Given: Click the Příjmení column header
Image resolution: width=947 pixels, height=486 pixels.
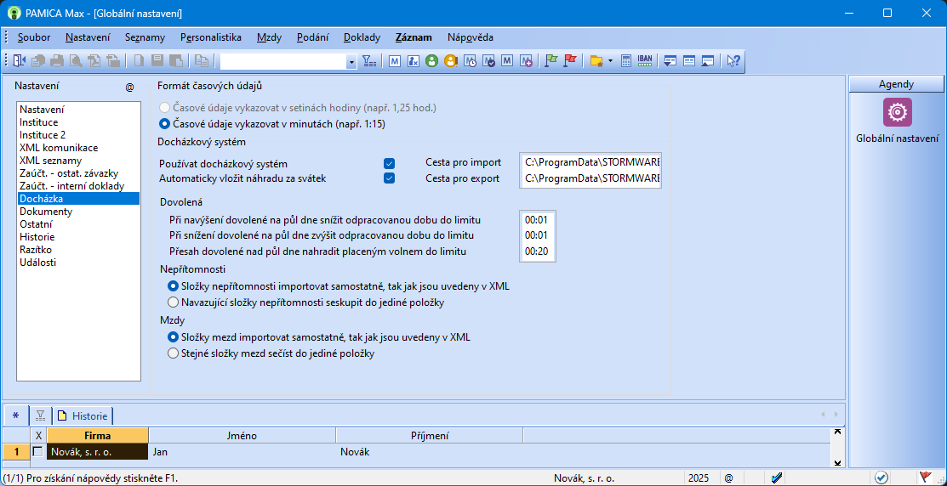Looking at the screenshot, I should 430,435.
